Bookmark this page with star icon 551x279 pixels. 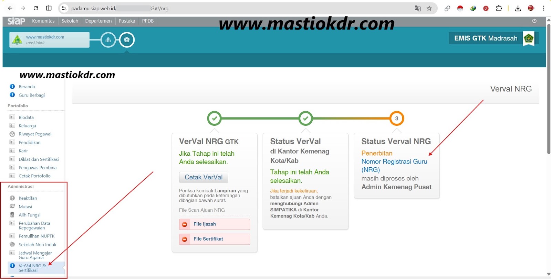pyautogui.click(x=429, y=8)
